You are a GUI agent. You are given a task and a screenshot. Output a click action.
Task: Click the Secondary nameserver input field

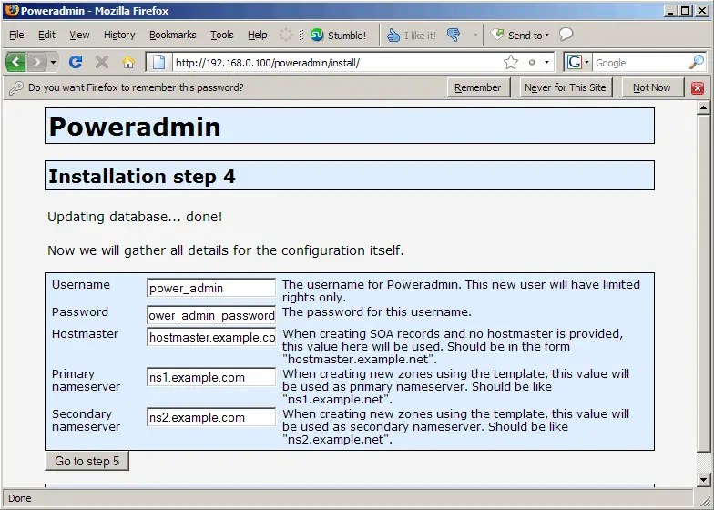[x=211, y=417]
